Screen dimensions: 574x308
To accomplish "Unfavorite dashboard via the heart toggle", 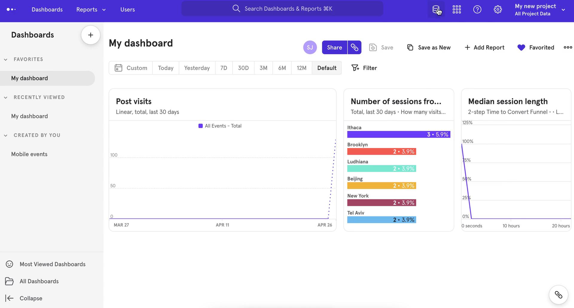I will (x=521, y=47).
